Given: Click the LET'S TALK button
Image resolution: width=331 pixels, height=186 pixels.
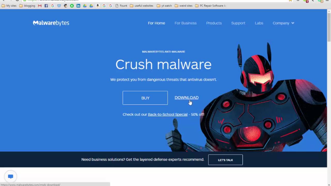Looking at the screenshot, I should click(x=225, y=160).
